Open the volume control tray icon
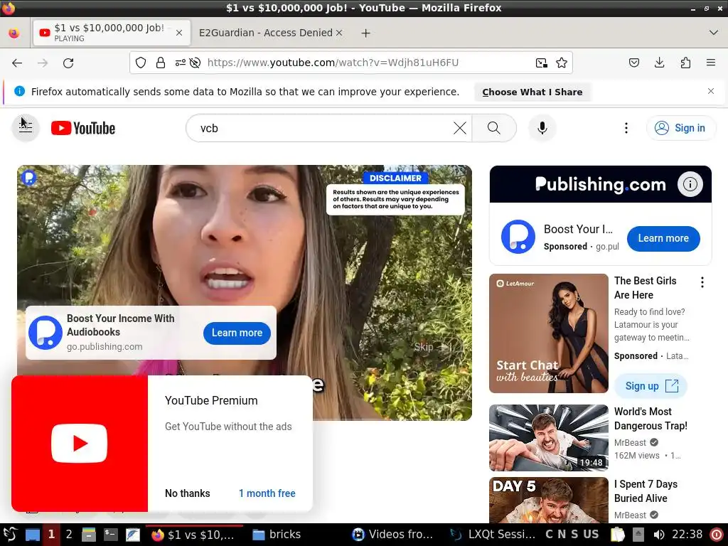 pyautogui.click(x=658, y=535)
